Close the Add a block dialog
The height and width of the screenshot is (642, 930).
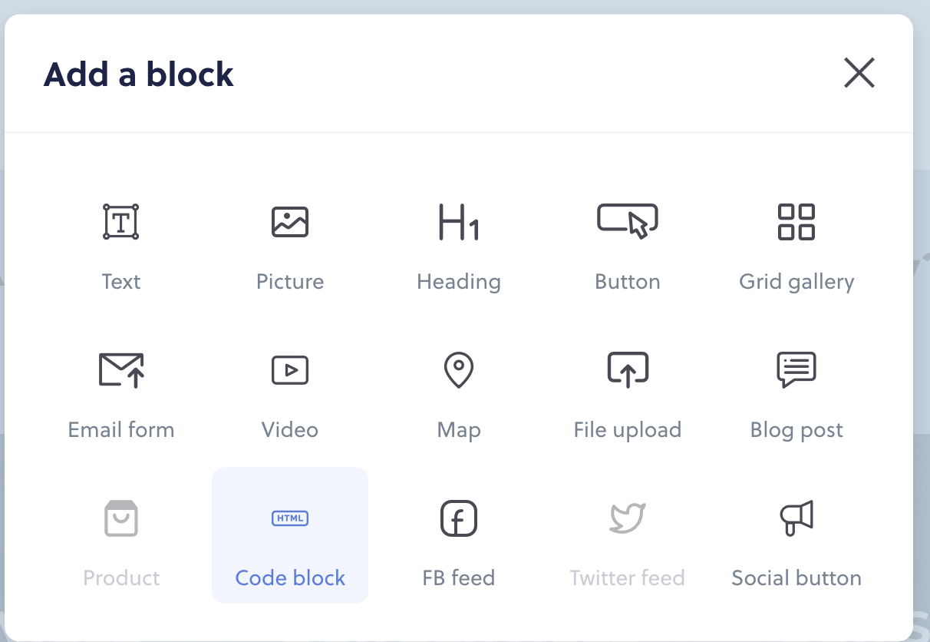point(859,74)
